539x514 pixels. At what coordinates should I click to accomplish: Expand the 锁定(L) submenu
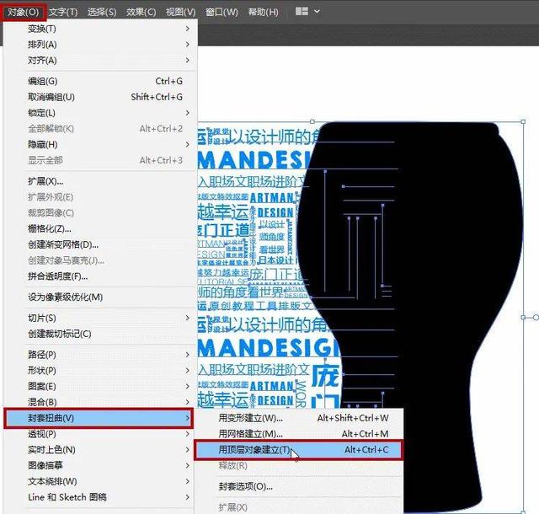(99, 113)
